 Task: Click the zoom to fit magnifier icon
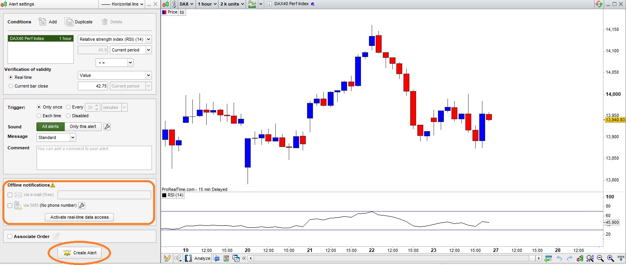pyautogui.click(x=590, y=259)
